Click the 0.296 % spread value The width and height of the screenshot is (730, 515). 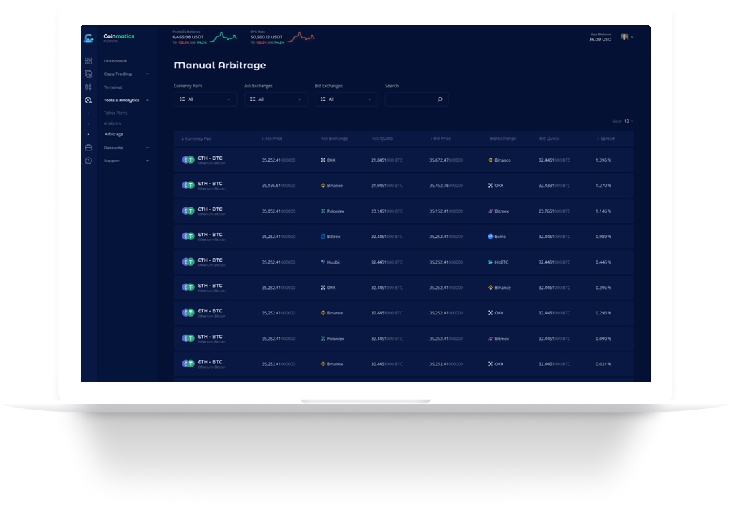(603, 313)
